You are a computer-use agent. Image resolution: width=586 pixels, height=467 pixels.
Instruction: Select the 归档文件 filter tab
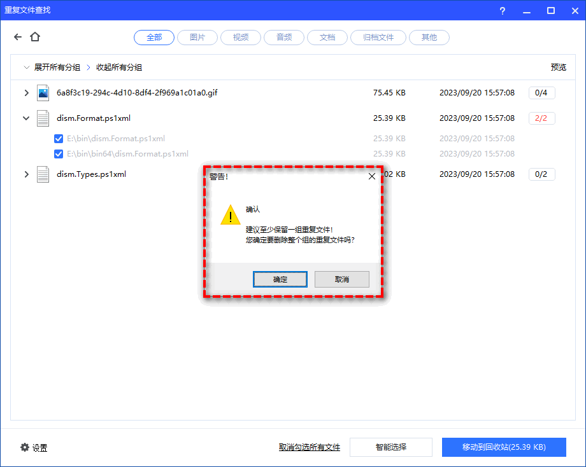pyautogui.click(x=378, y=38)
